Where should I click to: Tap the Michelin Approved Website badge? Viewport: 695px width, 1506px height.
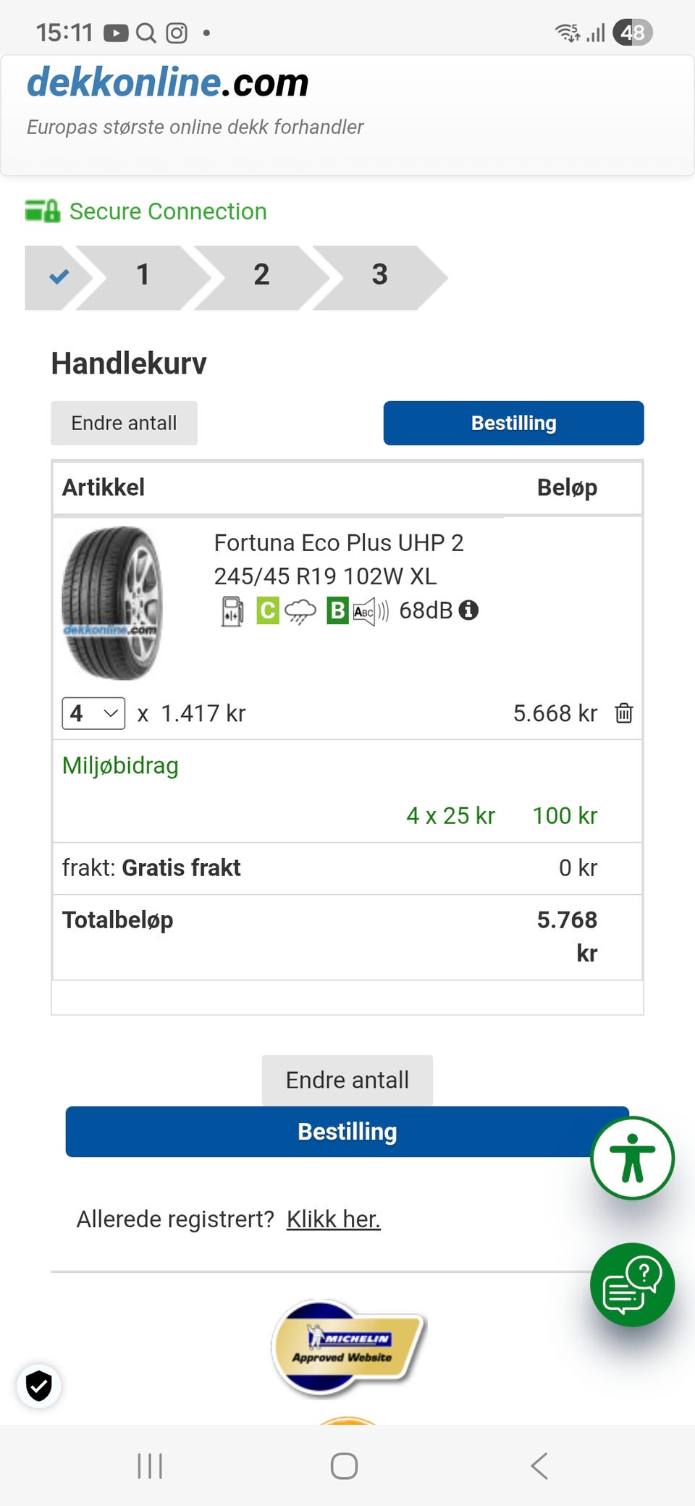click(348, 1347)
